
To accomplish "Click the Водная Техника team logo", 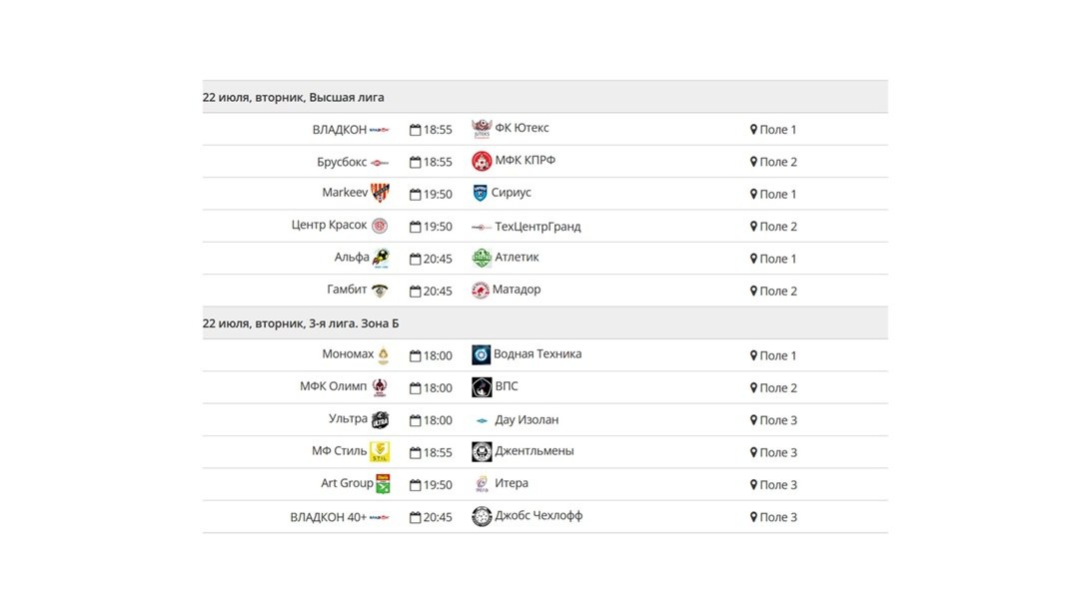I will [481, 354].
